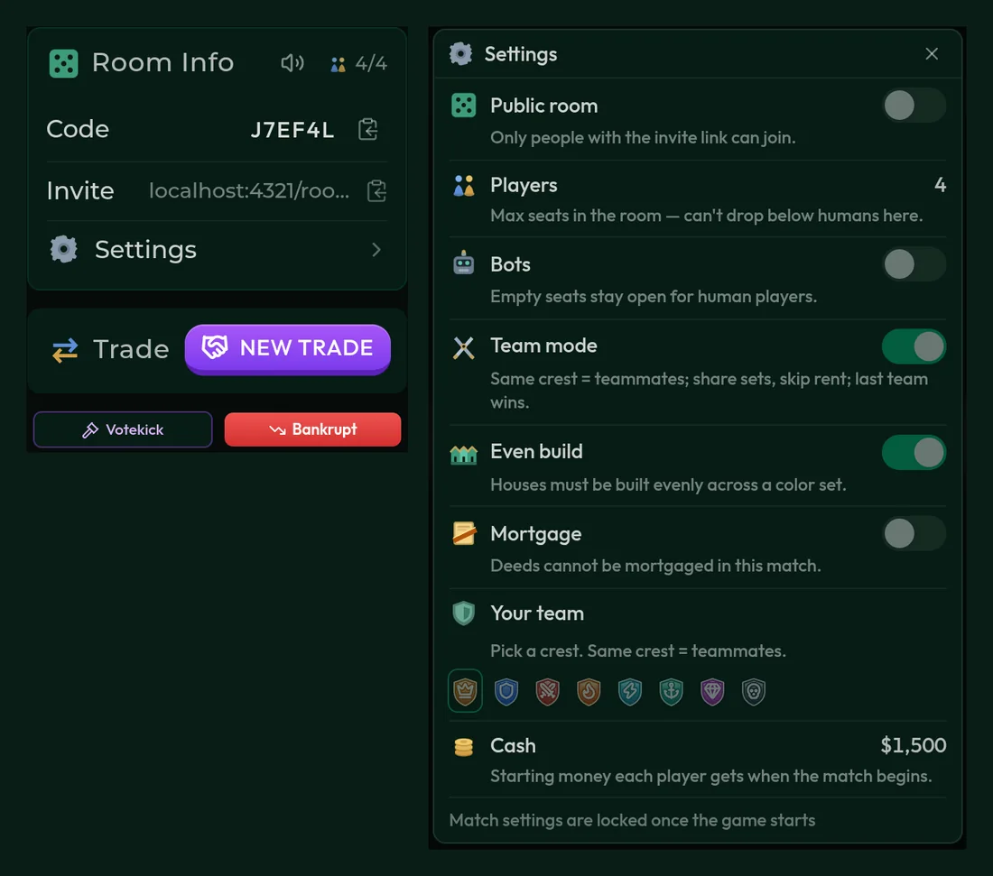Click the Players max seats value 4

point(940,185)
